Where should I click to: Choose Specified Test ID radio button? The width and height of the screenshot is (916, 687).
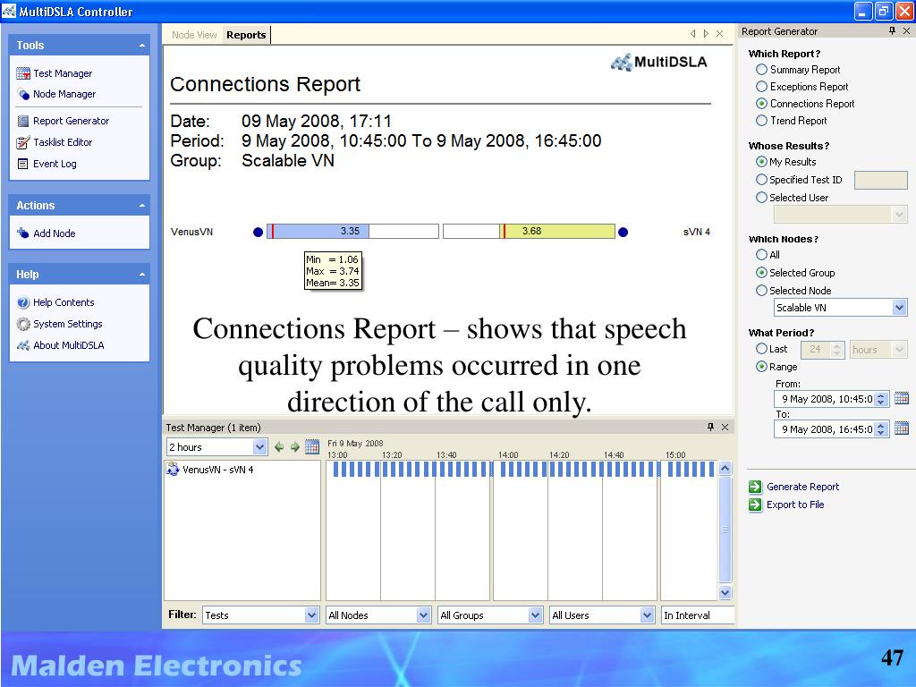761,179
